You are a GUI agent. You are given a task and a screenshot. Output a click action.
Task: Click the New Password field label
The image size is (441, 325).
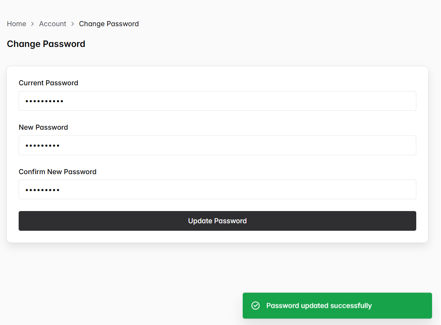coord(43,127)
